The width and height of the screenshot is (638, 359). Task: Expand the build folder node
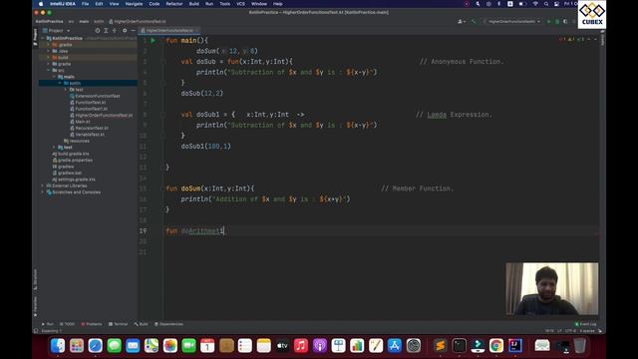pos(49,58)
